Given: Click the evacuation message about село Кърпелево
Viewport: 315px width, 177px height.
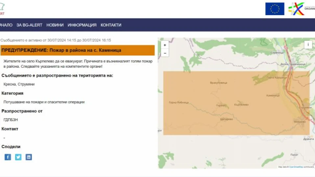Looking at the screenshot, I should (78, 64).
